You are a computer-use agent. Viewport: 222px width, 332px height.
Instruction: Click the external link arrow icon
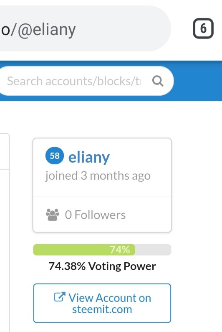point(60,296)
